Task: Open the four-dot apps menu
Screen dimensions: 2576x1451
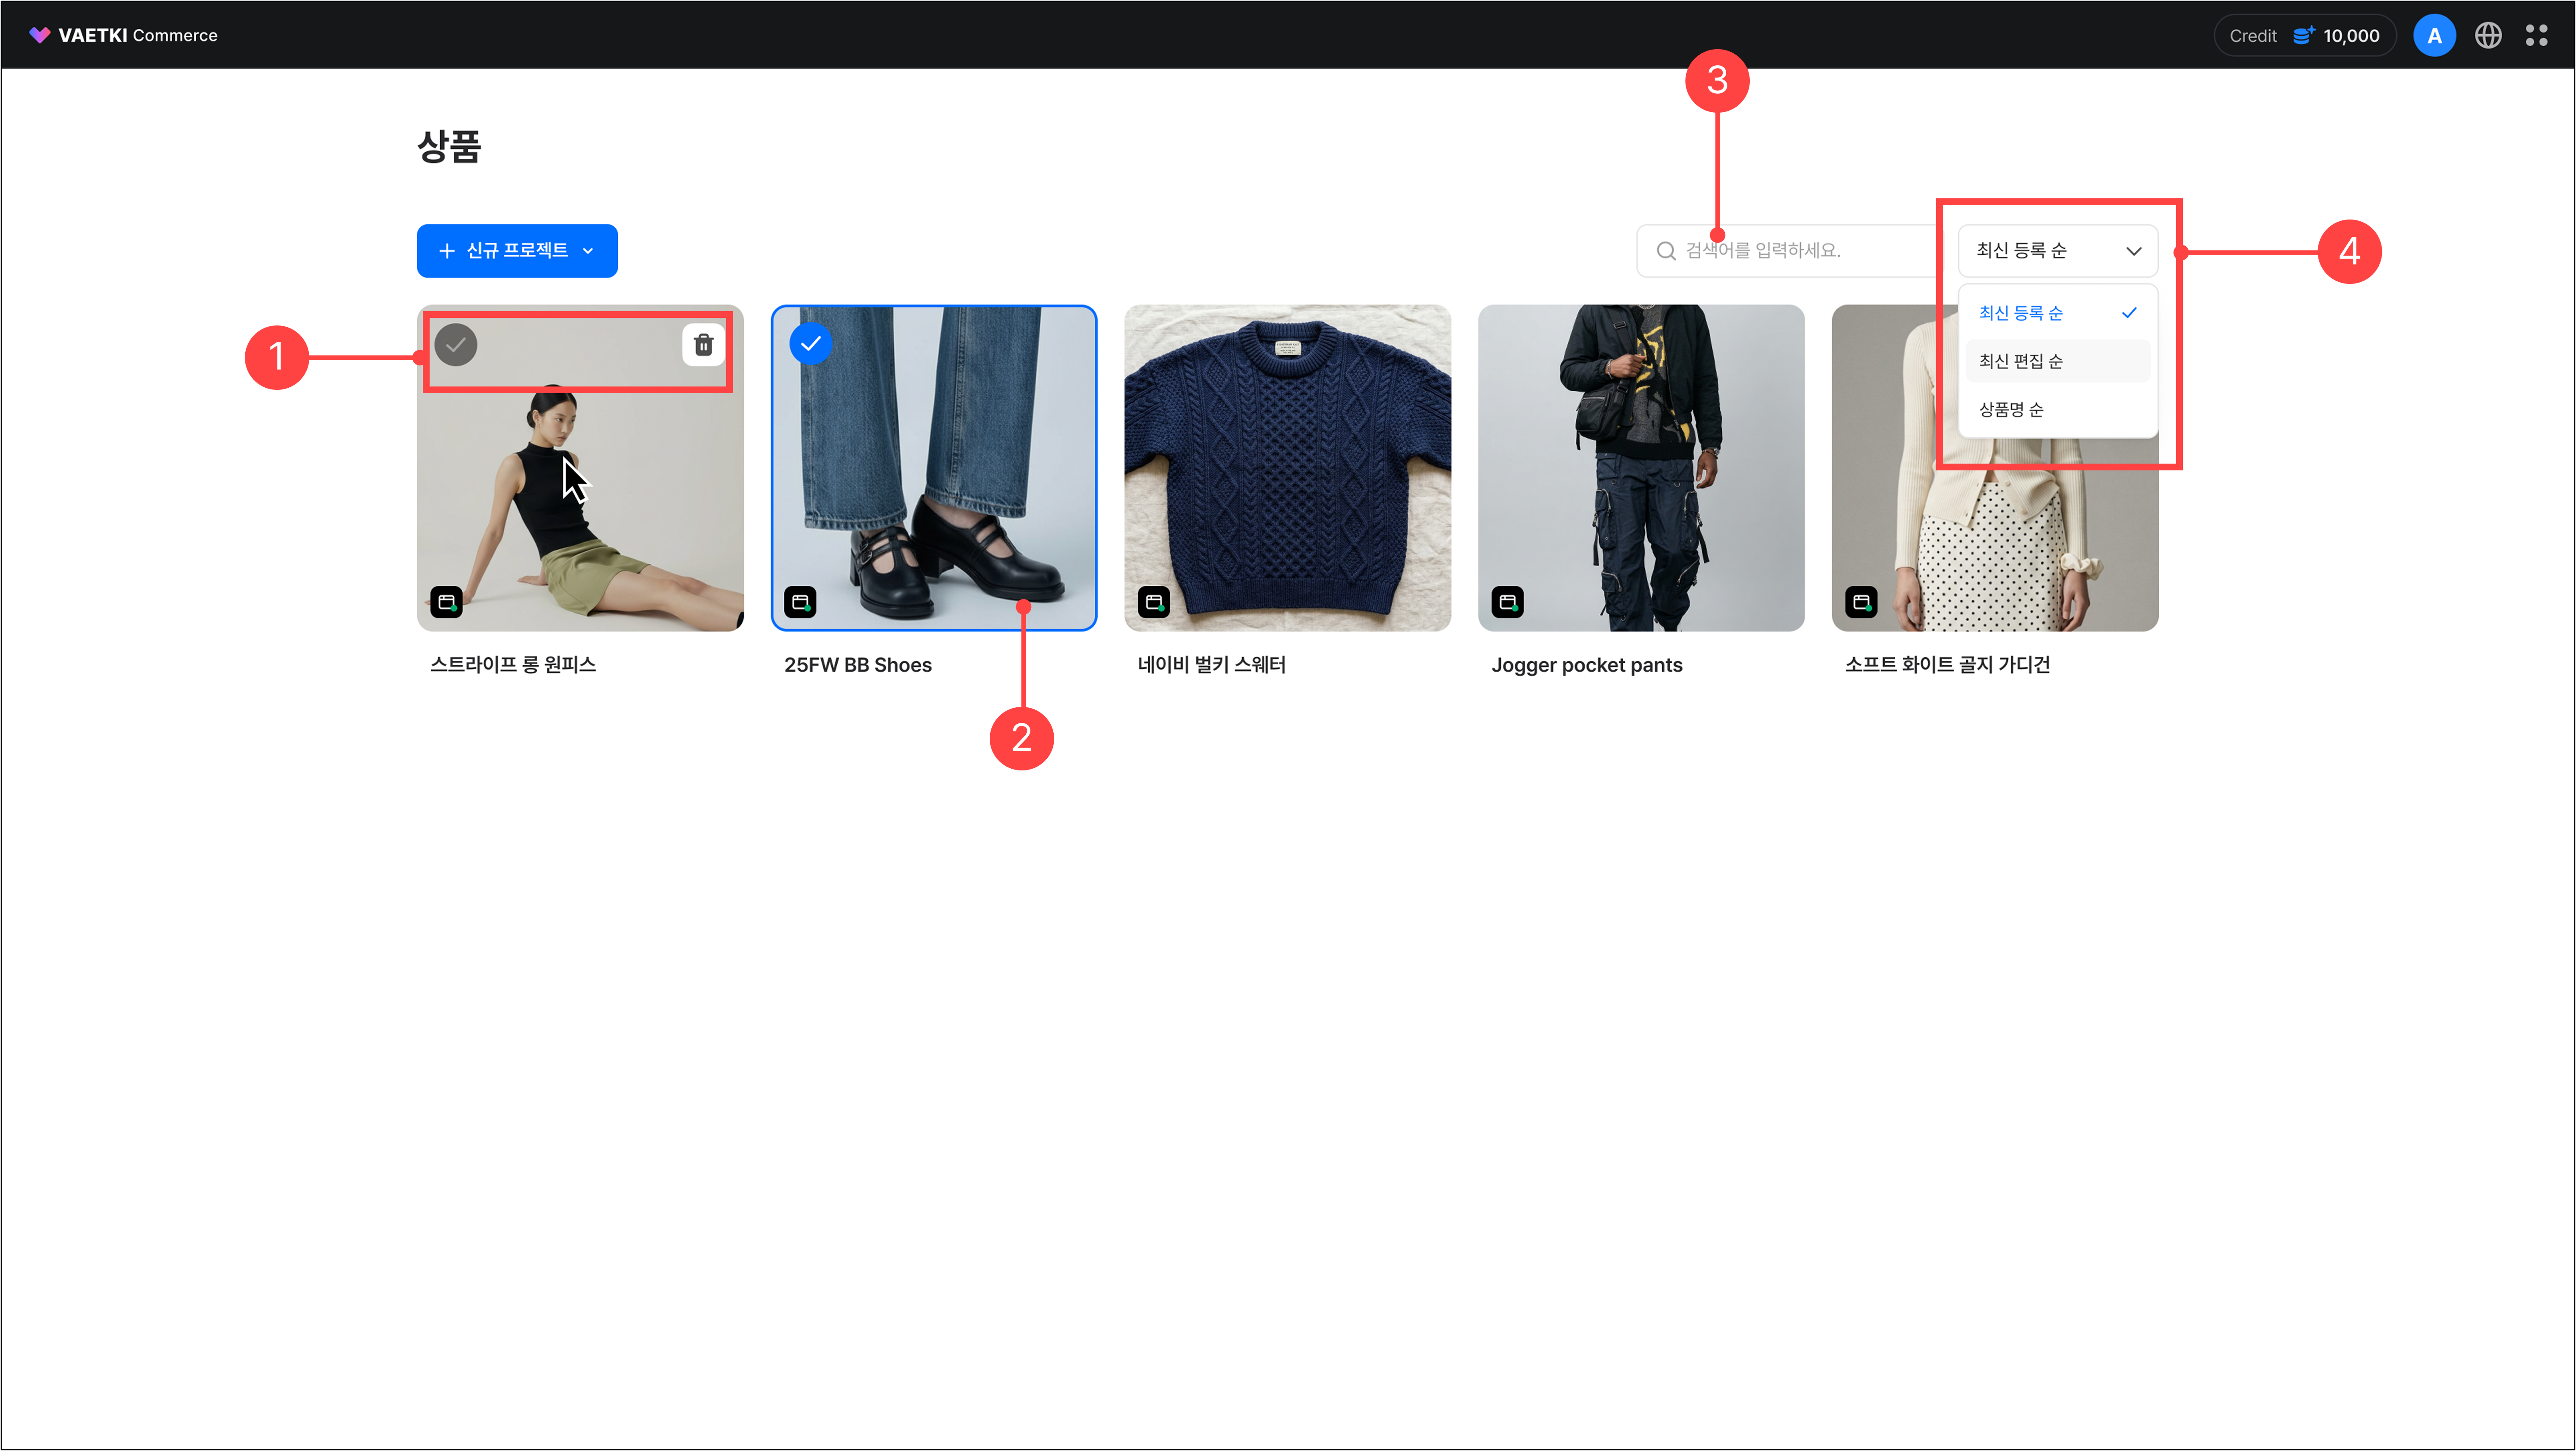Action: 2537,35
